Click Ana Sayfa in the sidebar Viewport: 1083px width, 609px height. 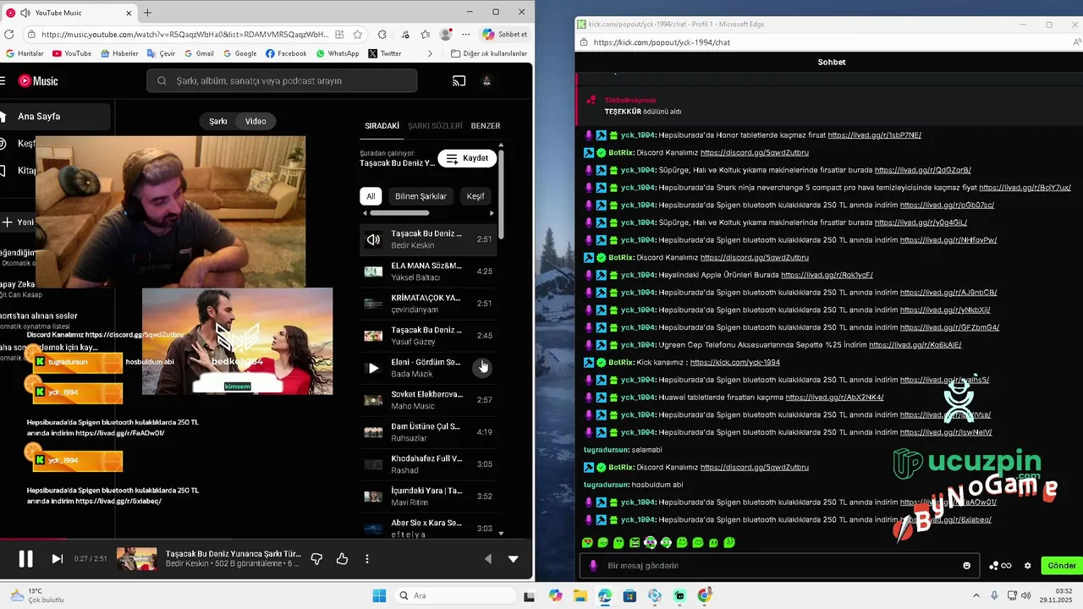[x=55, y=117]
